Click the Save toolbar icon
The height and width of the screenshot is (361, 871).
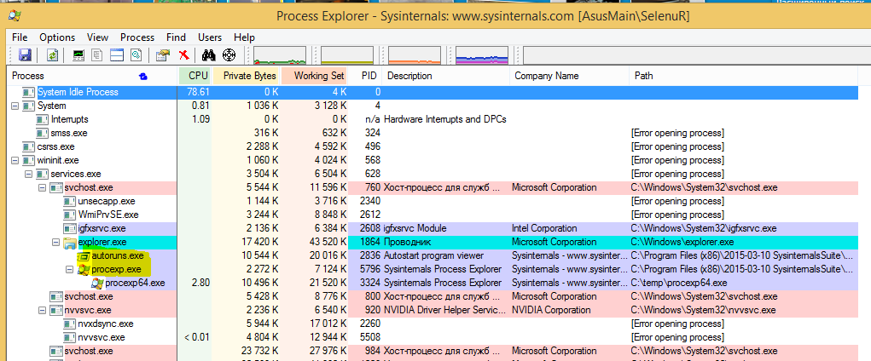25,55
